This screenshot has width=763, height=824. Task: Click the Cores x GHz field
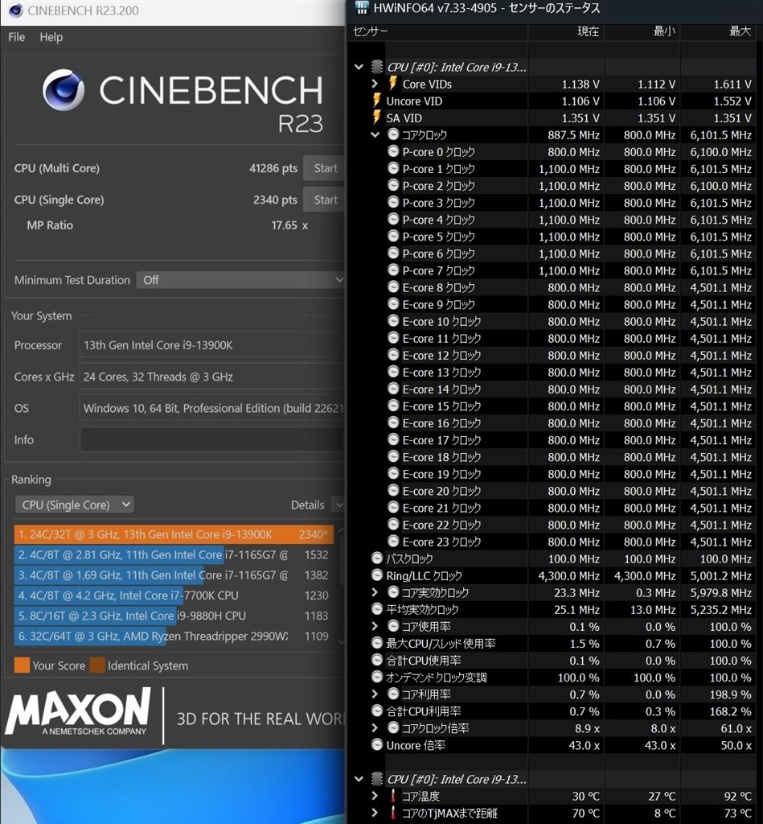point(212,377)
